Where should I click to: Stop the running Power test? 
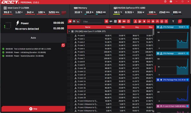click(33, 109)
